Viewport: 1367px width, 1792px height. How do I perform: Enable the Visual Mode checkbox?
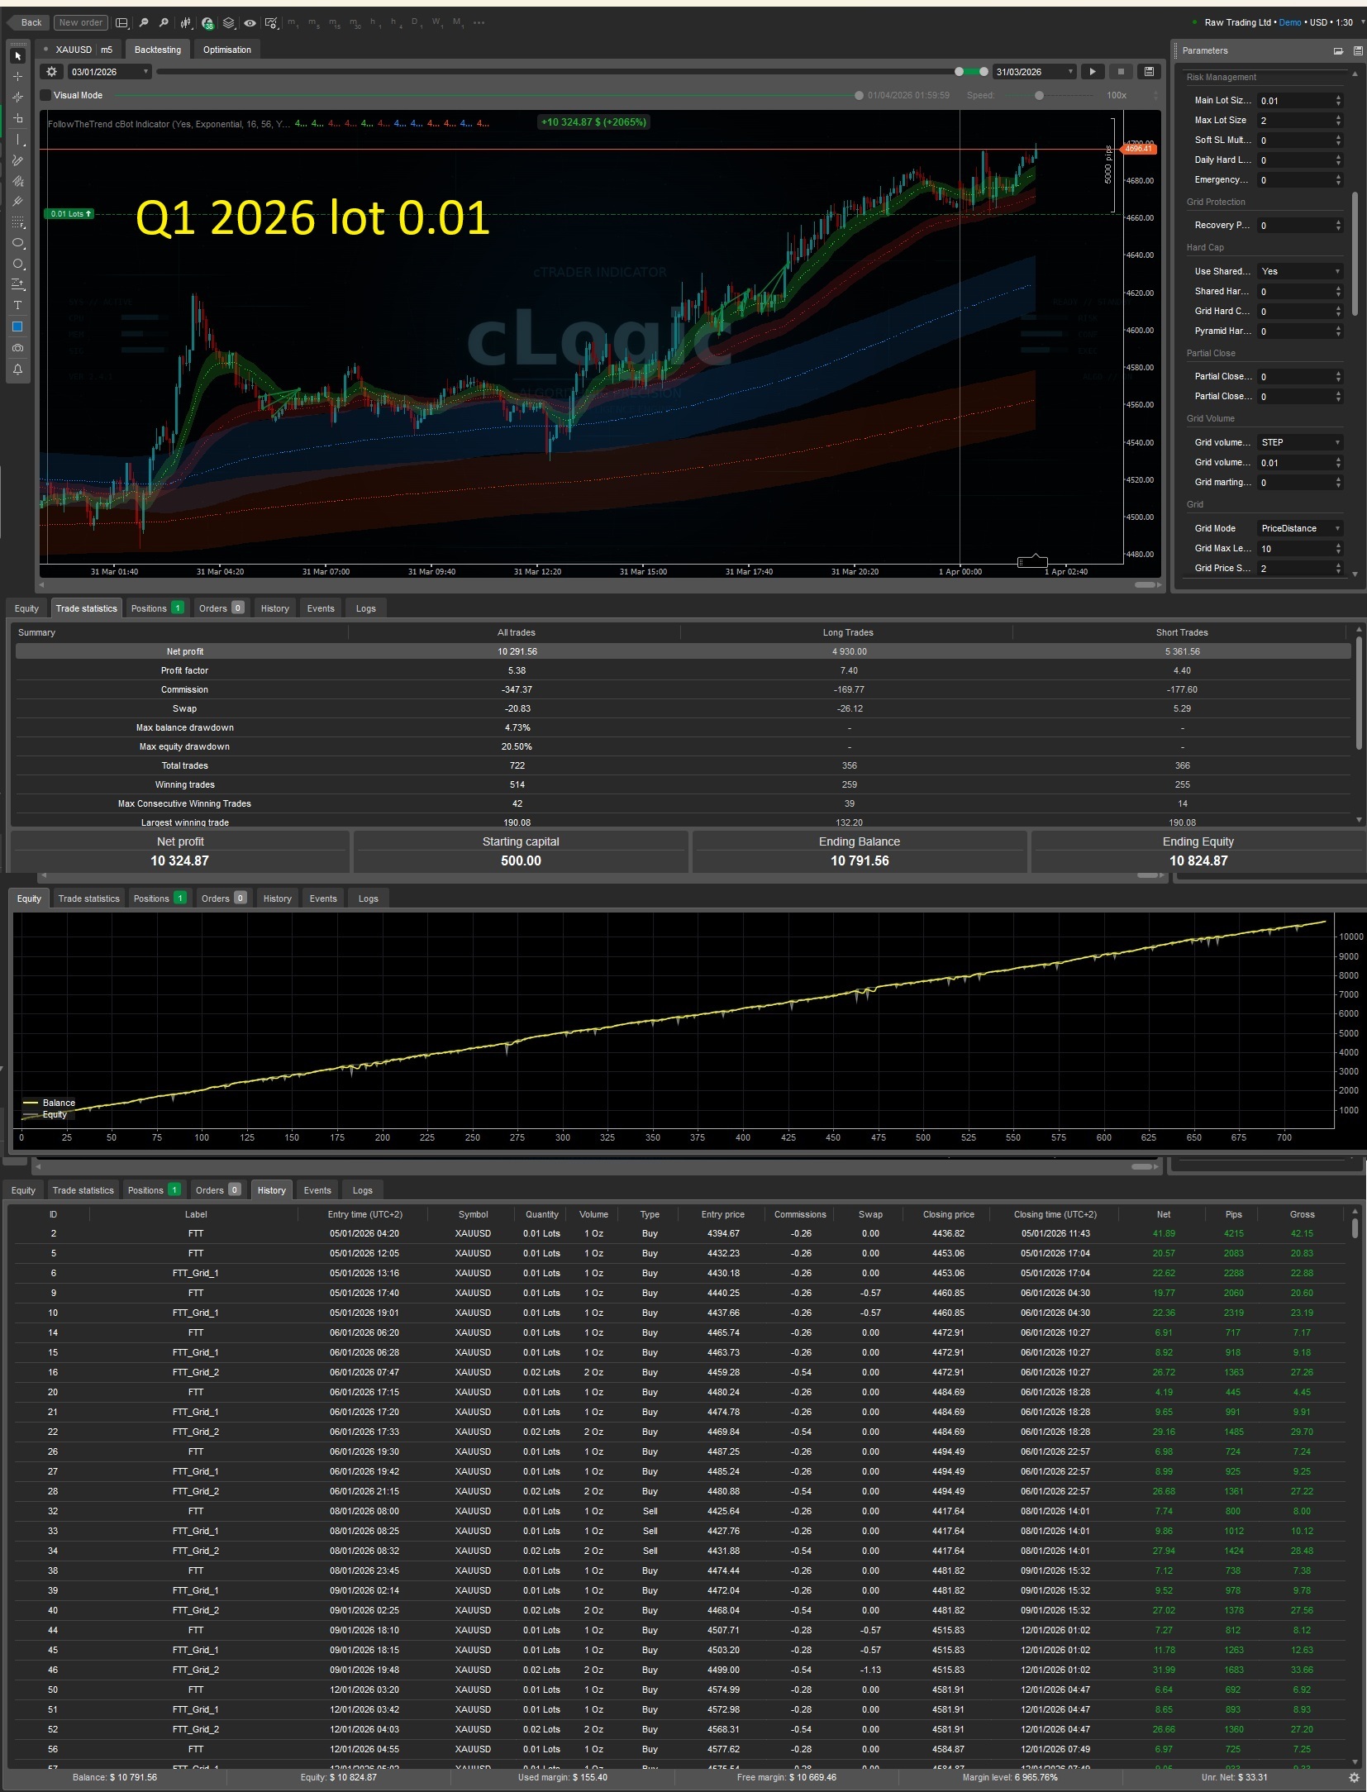[x=46, y=95]
